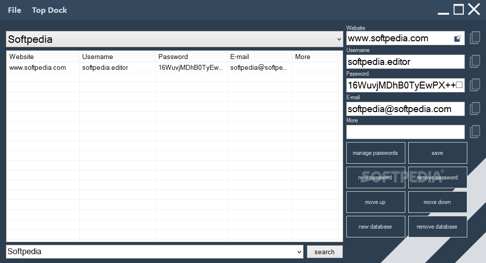Sort by the Website column header
486x263 pixels.
tap(43, 57)
